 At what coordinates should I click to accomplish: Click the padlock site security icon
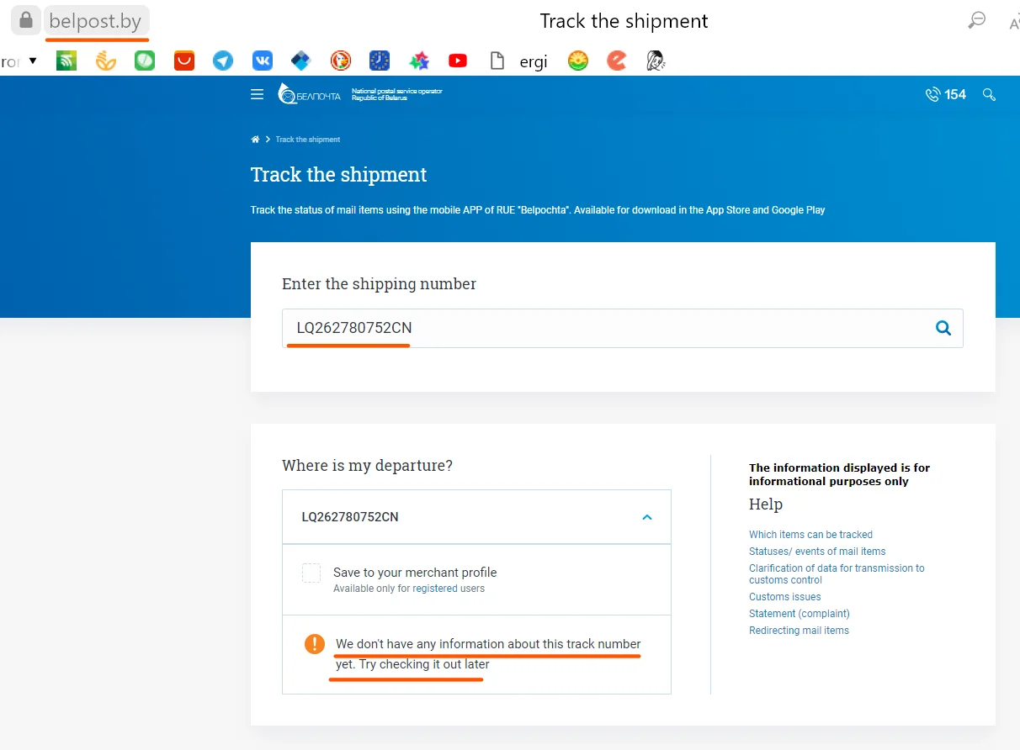click(26, 20)
